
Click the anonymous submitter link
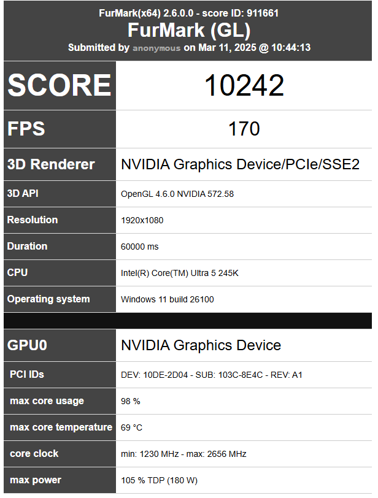click(x=156, y=48)
